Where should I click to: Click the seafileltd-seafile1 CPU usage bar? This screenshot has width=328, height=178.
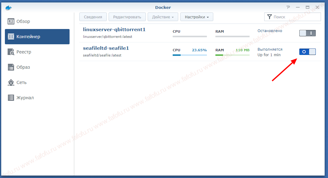(x=190, y=55)
